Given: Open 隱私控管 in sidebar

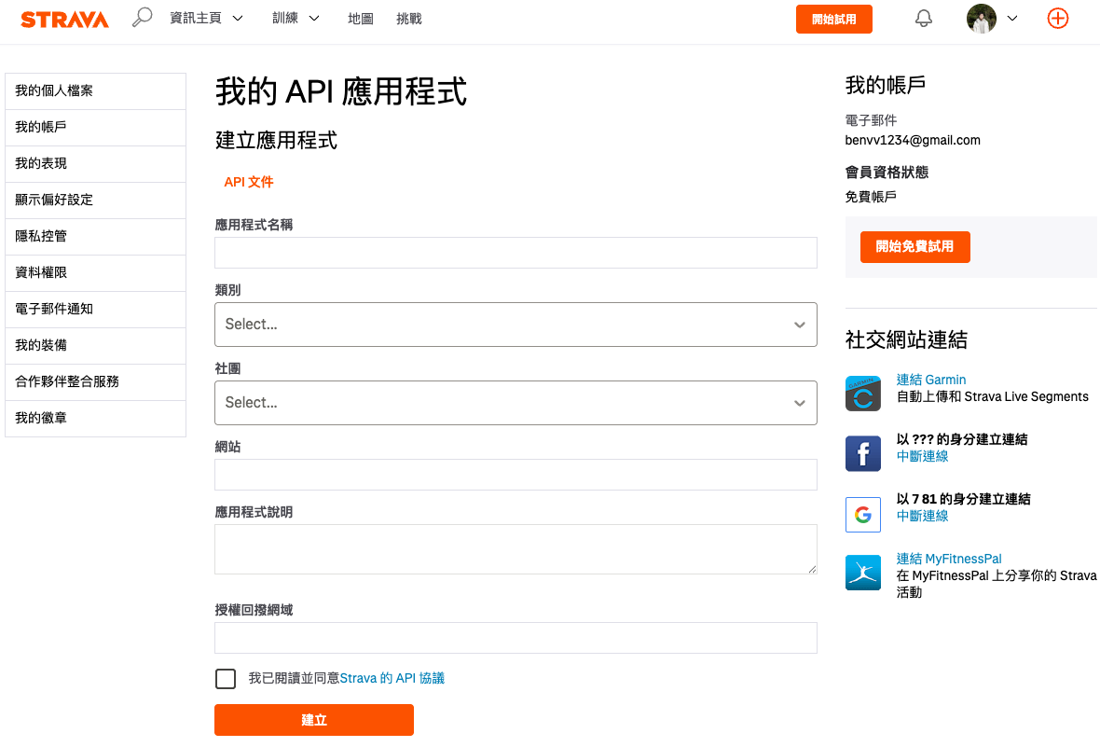Looking at the screenshot, I should pos(95,237).
